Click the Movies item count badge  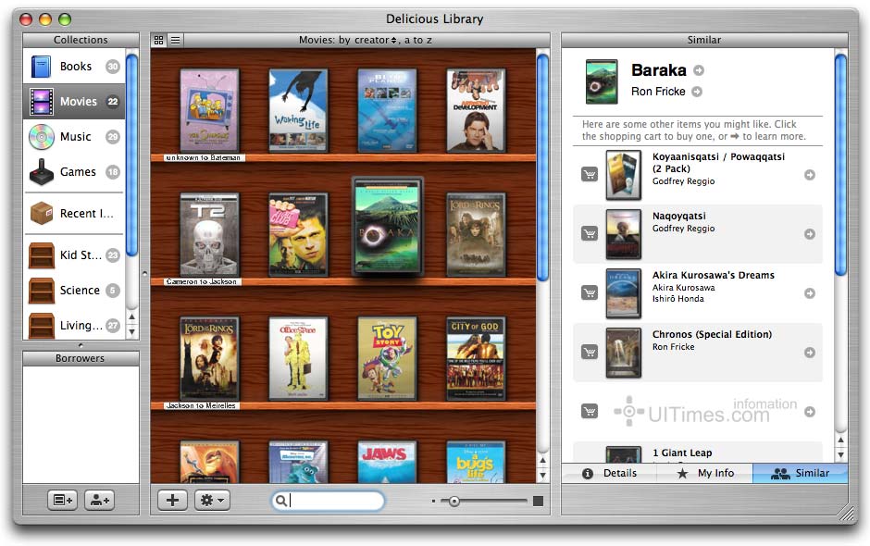click(113, 102)
